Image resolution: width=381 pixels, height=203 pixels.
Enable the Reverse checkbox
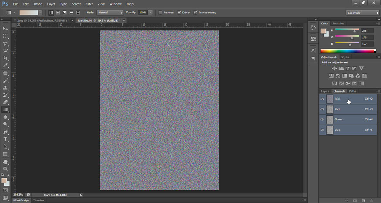[x=161, y=13]
